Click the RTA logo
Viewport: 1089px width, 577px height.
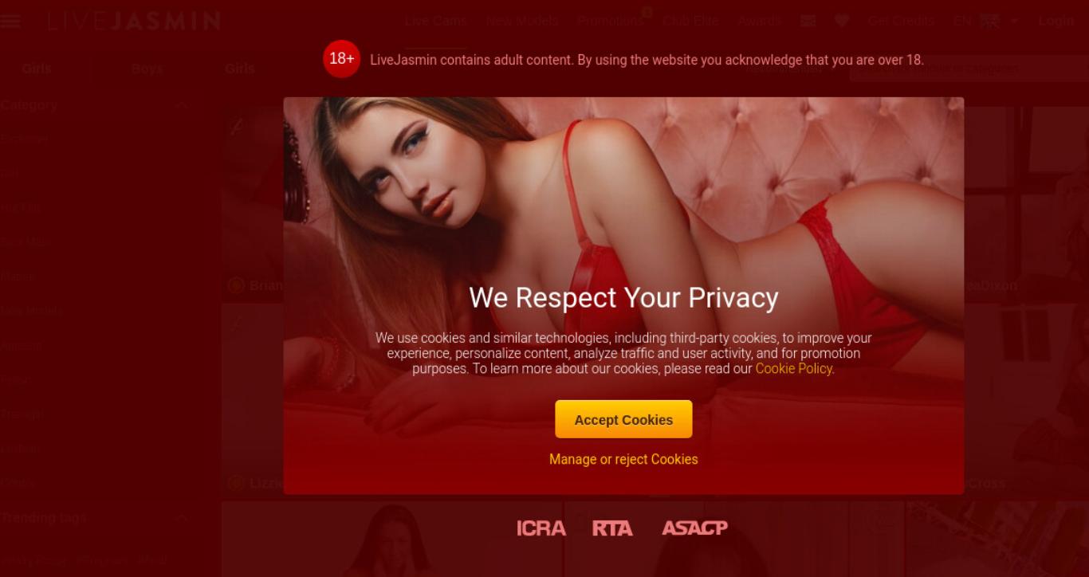tap(612, 528)
